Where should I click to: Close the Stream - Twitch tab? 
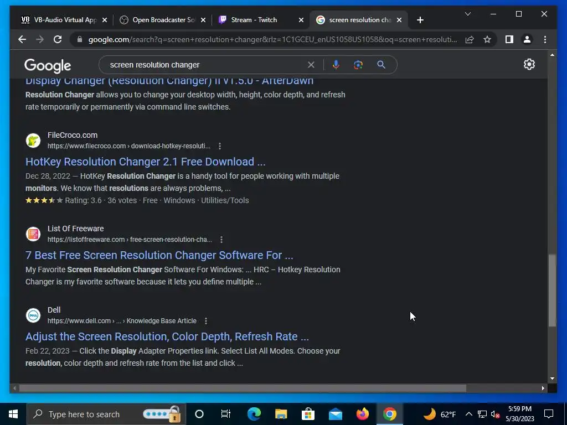pyautogui.click(x=301, y=20)
